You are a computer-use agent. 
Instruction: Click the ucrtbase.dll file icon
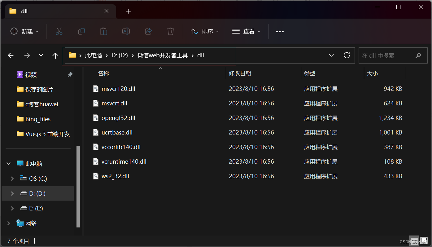click(96, 132)
